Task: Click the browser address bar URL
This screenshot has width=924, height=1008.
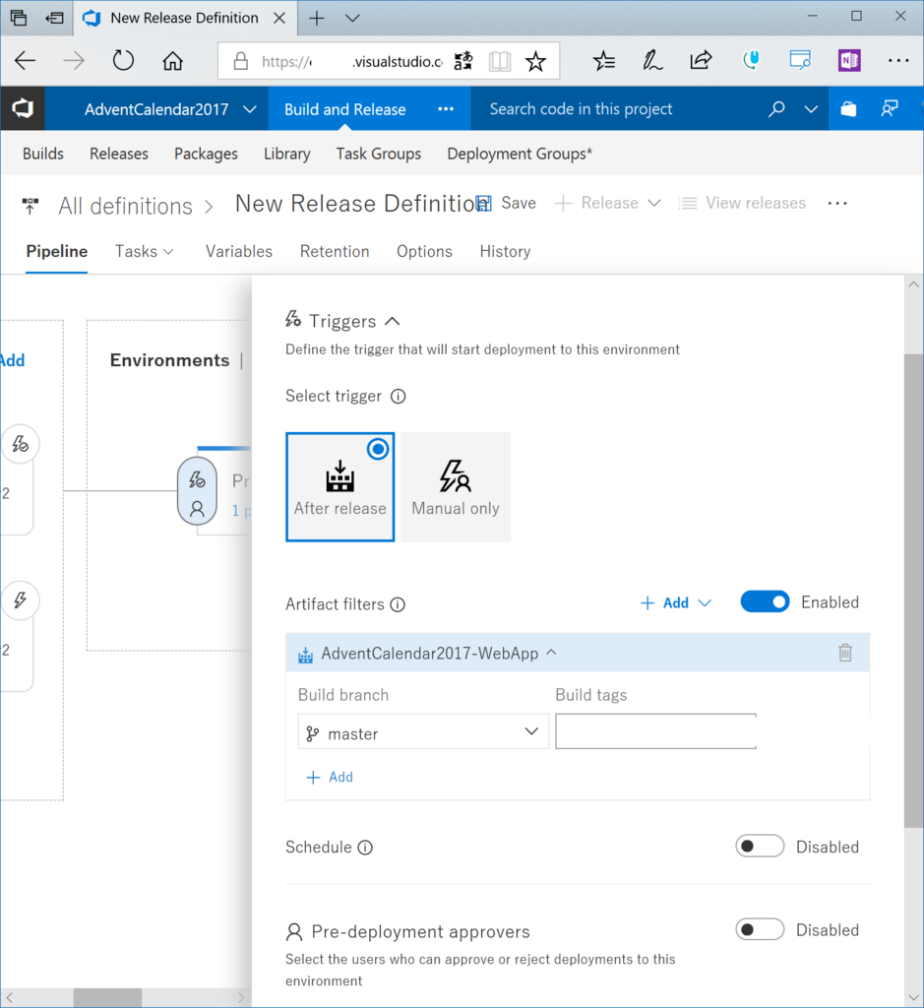Action: (352, 62)
